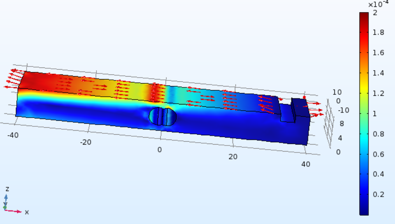Click the 40 x-axis tick label
This screenshot has height=224, width=395.
[x=306, y=164]
